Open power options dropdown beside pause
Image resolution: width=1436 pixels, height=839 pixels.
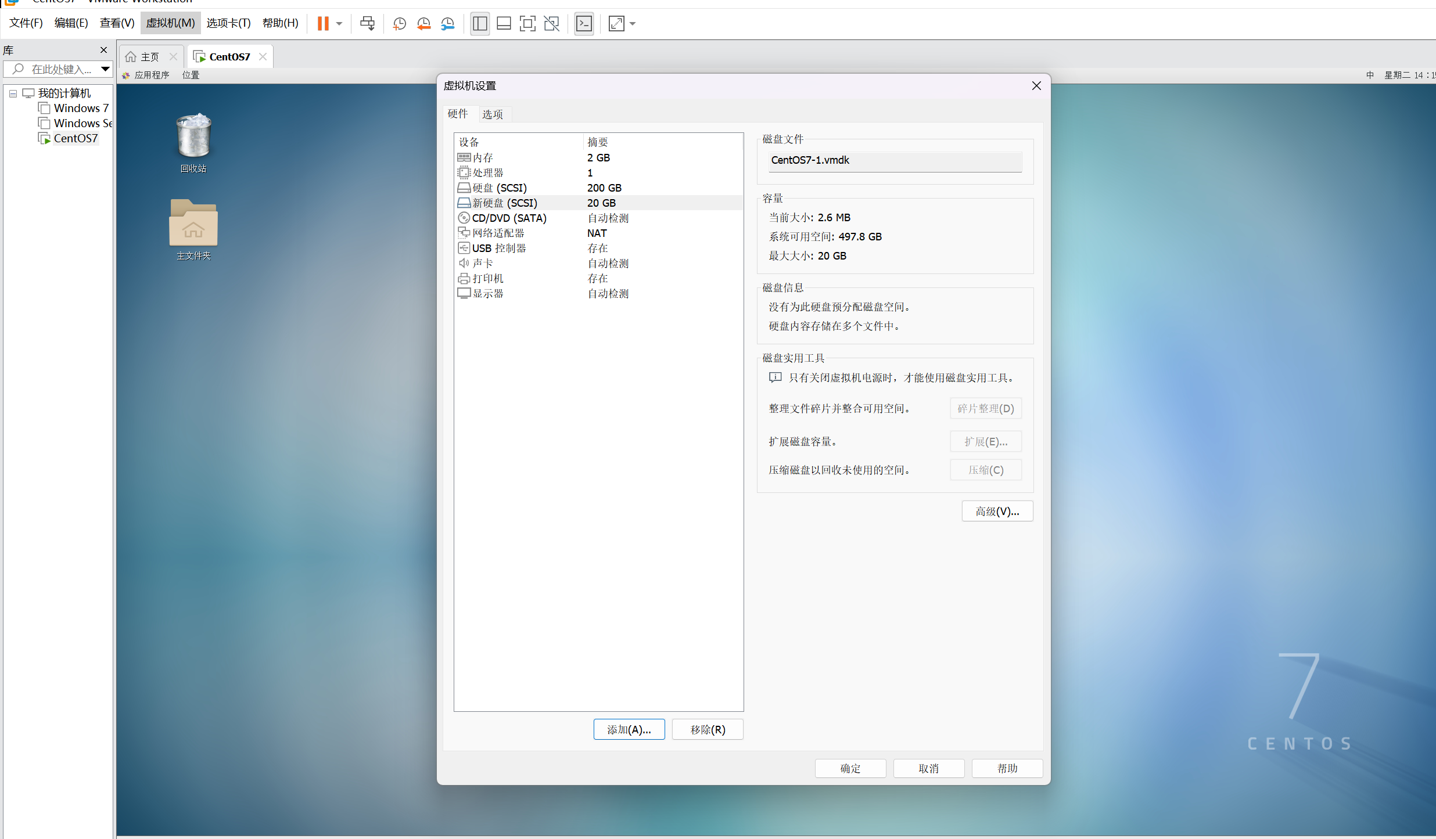(x=339, y=24)
